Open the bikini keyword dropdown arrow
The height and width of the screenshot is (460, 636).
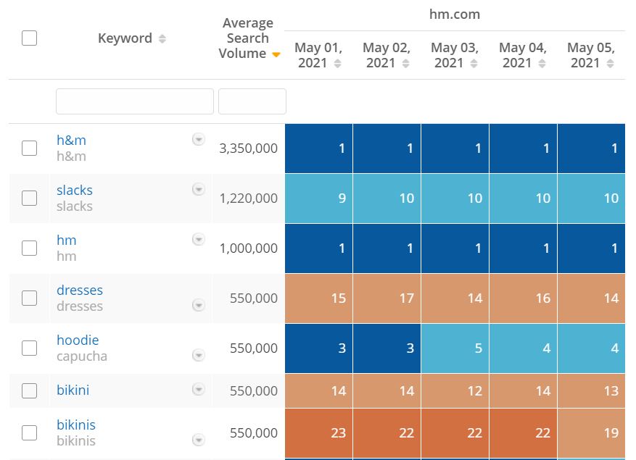(199, 390)
